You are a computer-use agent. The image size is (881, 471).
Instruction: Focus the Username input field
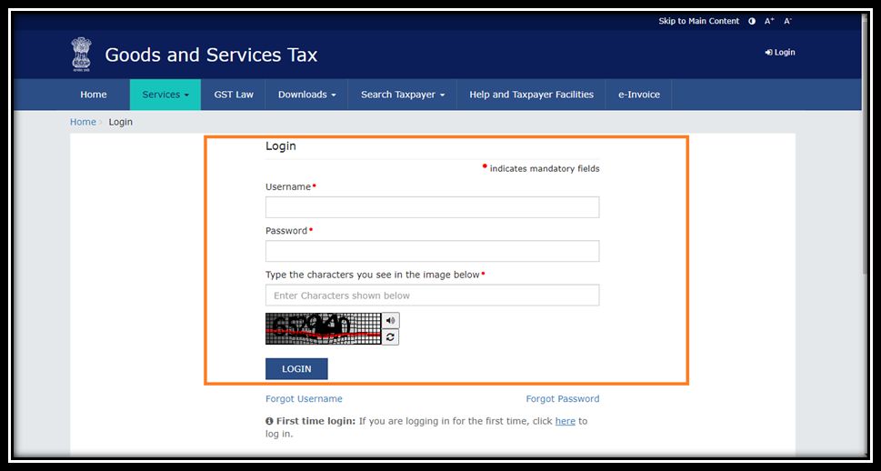(x=432, y=207)
